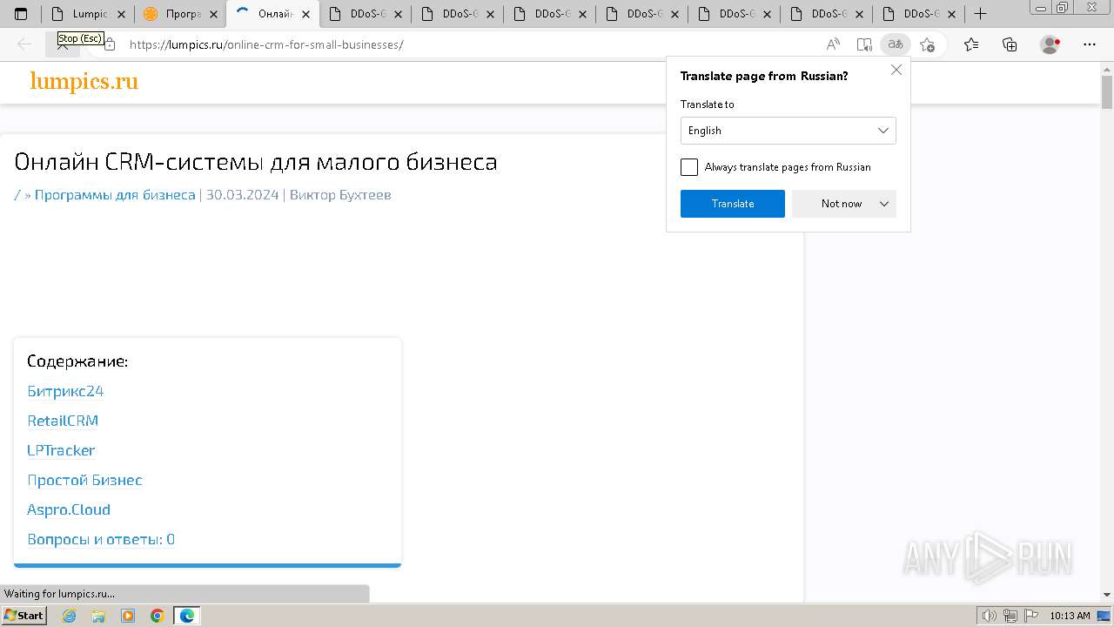1114x627 pixels.
Task: Select the Онлайн tab
Action: click(x=272, y=14)
